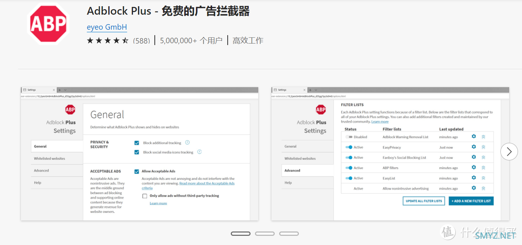Click + ADD A NEW FILTER LIST button
Image resolution: width=522 pixels, height=245 pixels.
(471, 201)
